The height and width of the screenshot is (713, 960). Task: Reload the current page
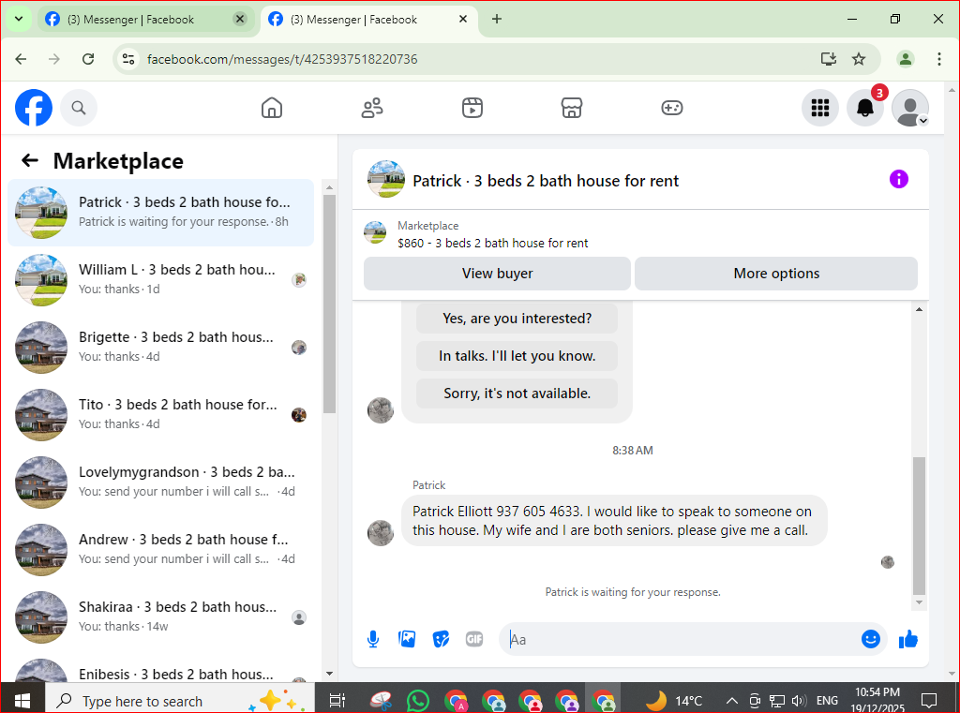[88, 59]
